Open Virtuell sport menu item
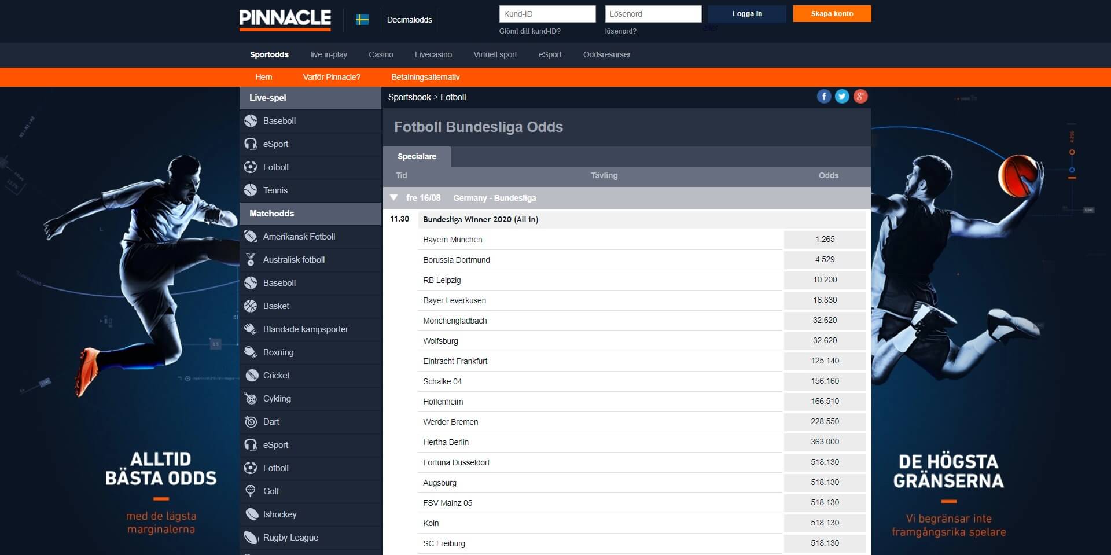This screenshot has height=555, width=1111. pos(495,54)
